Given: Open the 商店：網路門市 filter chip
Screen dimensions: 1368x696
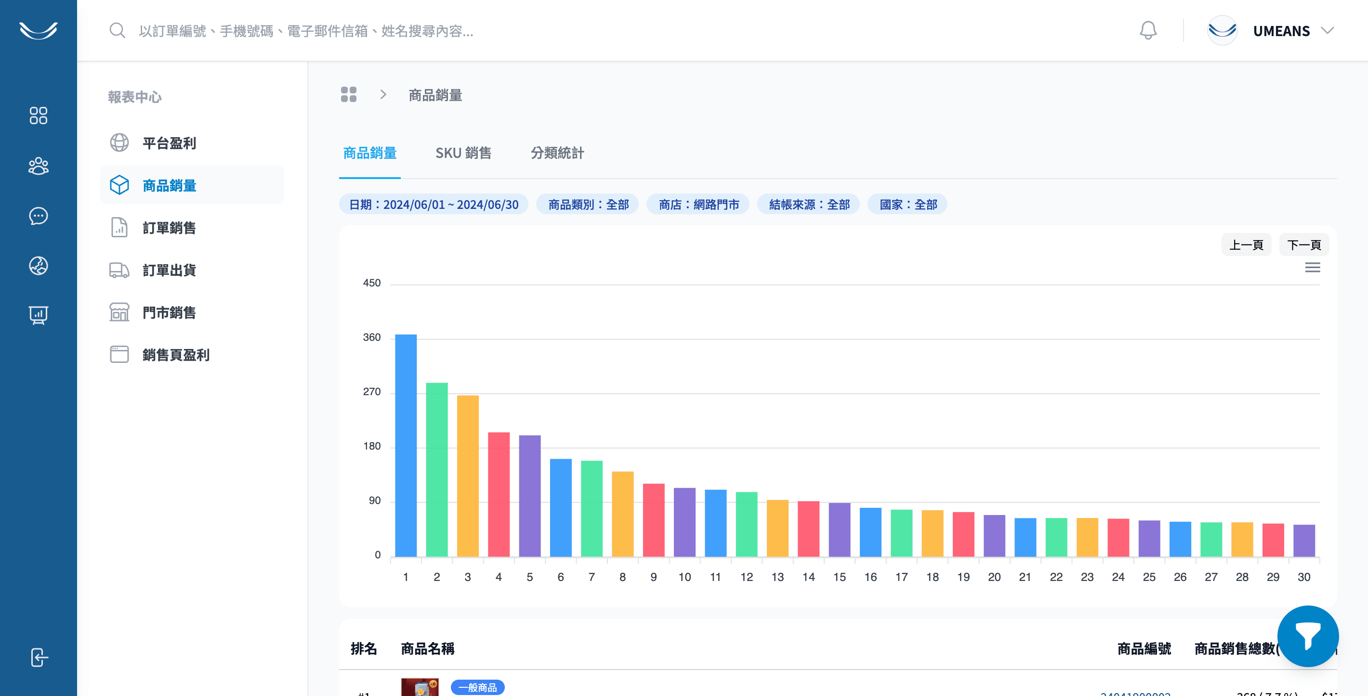Looking at the screenshot, I should click(x=698, y=204).
